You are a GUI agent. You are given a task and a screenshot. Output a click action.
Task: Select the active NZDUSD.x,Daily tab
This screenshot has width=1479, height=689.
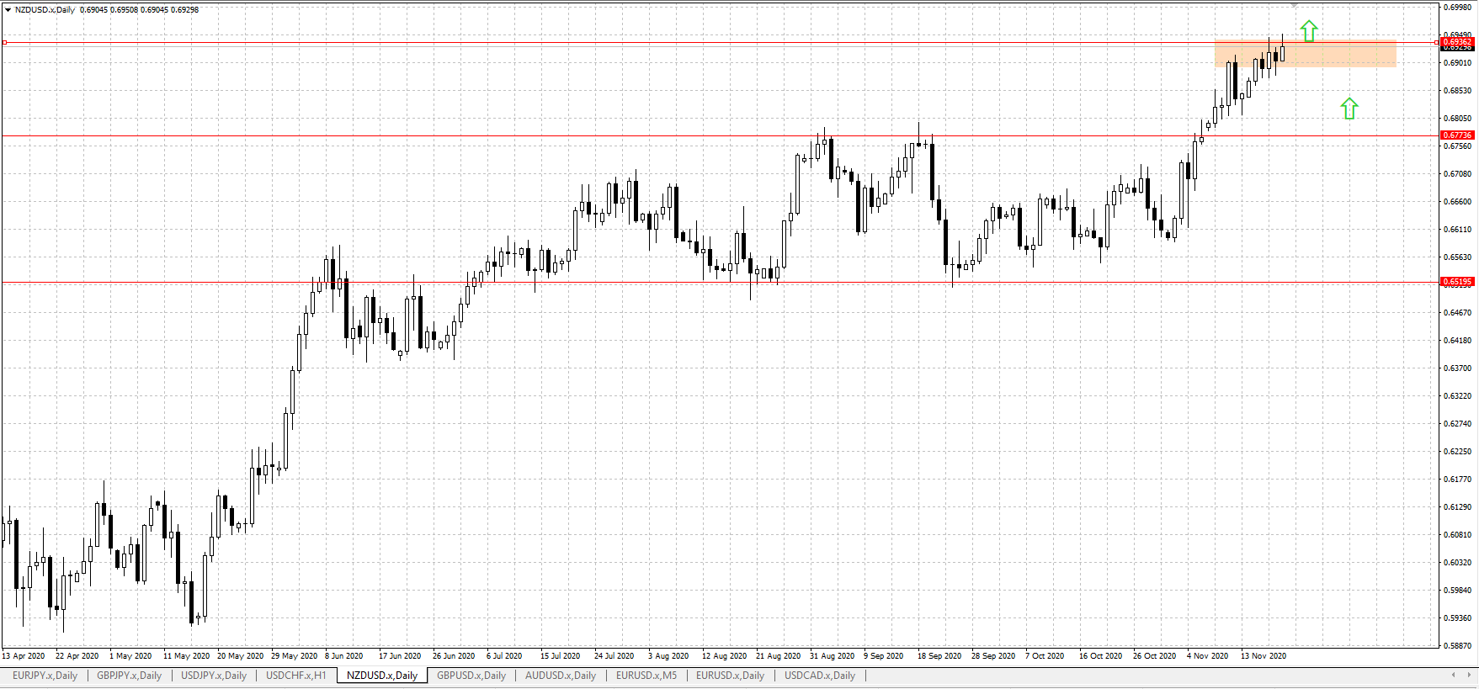click(x=382, y=676)
